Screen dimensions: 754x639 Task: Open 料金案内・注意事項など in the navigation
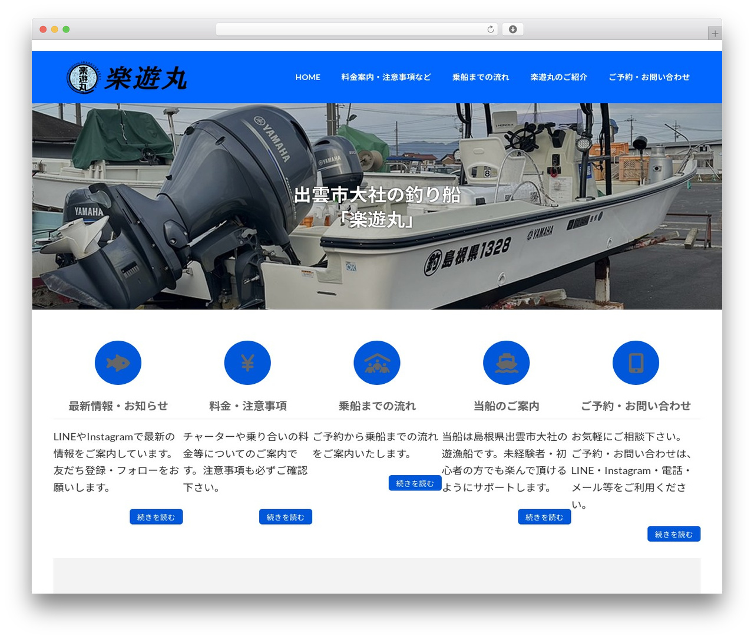(x=386, y=77)
